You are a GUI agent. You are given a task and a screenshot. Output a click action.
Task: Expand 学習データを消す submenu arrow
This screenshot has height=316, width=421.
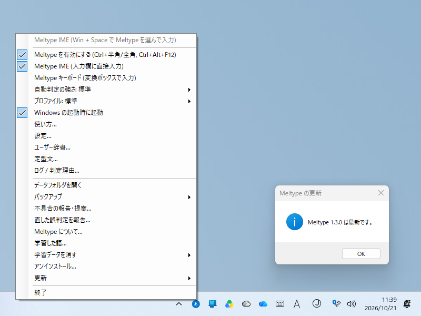[189, 255]
